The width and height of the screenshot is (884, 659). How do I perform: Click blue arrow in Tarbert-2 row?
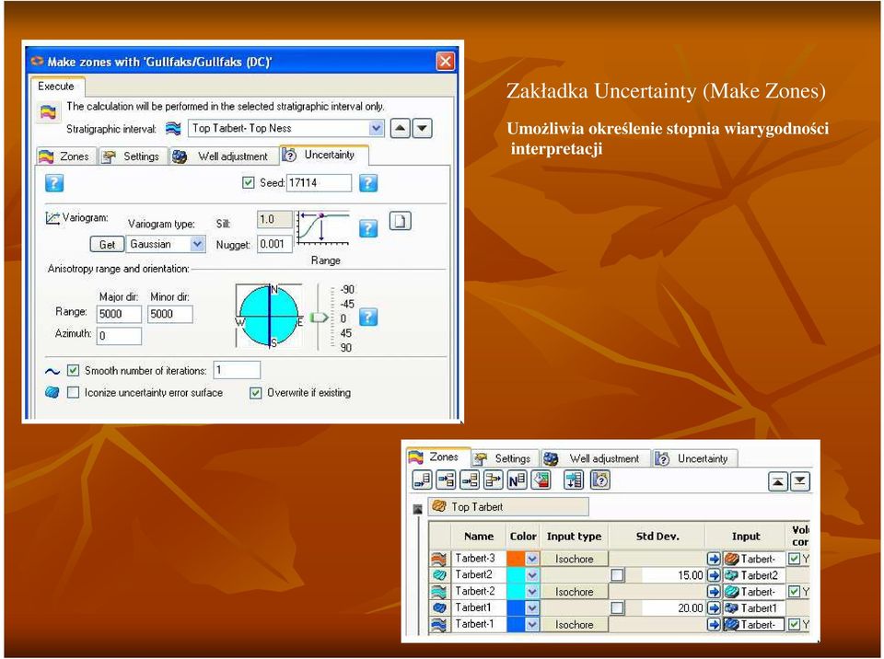tap(714, 592)
